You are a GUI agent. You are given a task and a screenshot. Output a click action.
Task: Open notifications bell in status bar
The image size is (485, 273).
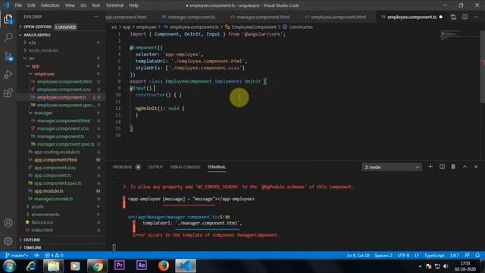click(477, 256)
